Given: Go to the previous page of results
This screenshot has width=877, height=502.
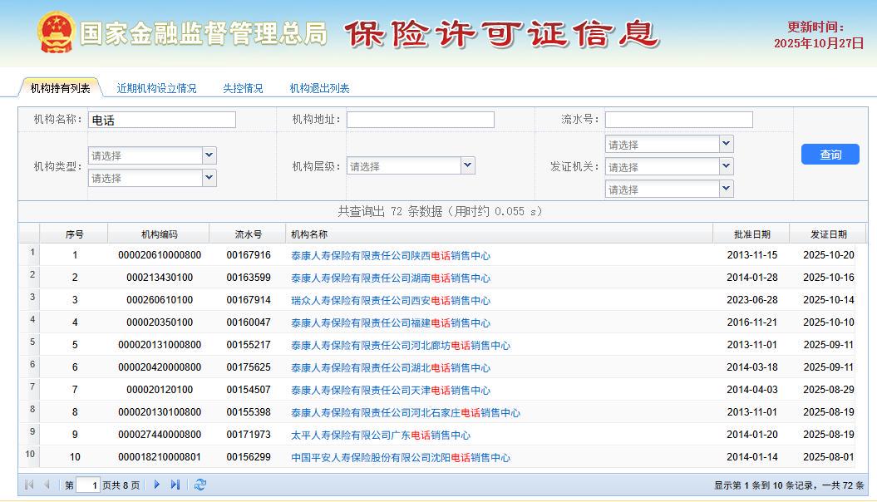Looking at the screenshot, I should (x=47, y=485).
